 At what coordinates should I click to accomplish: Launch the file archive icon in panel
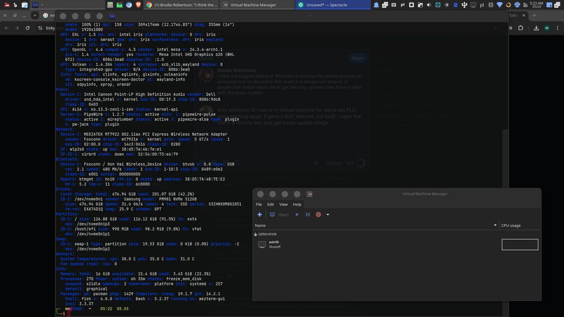110,5
